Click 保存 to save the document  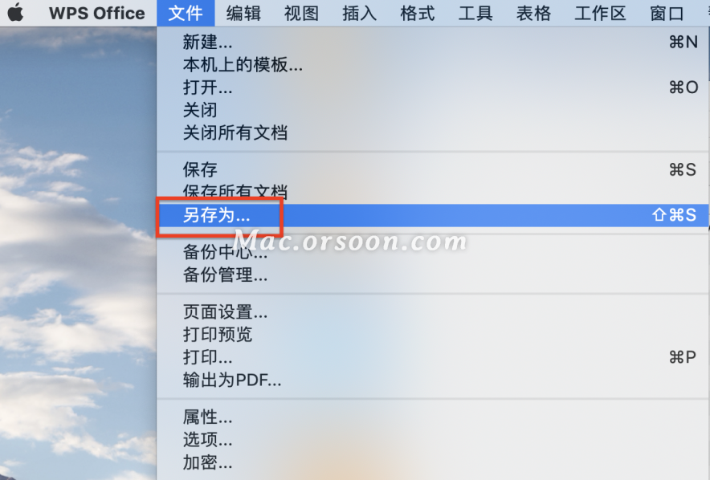[x=433, y=169]
